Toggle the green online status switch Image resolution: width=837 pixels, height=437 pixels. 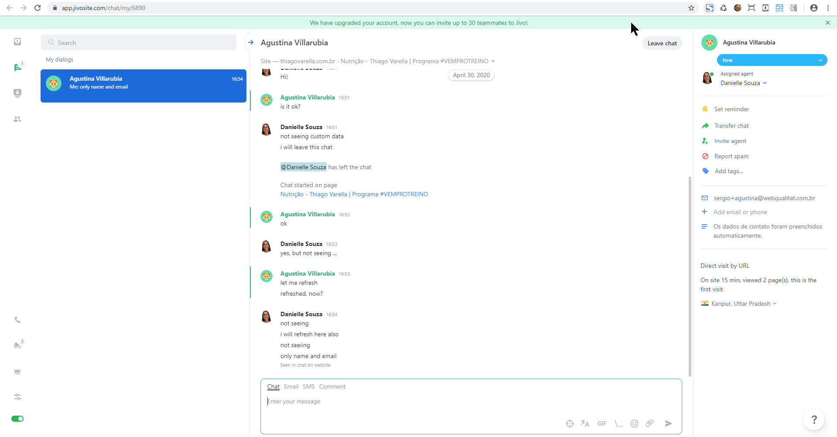[x=17, y=419]
